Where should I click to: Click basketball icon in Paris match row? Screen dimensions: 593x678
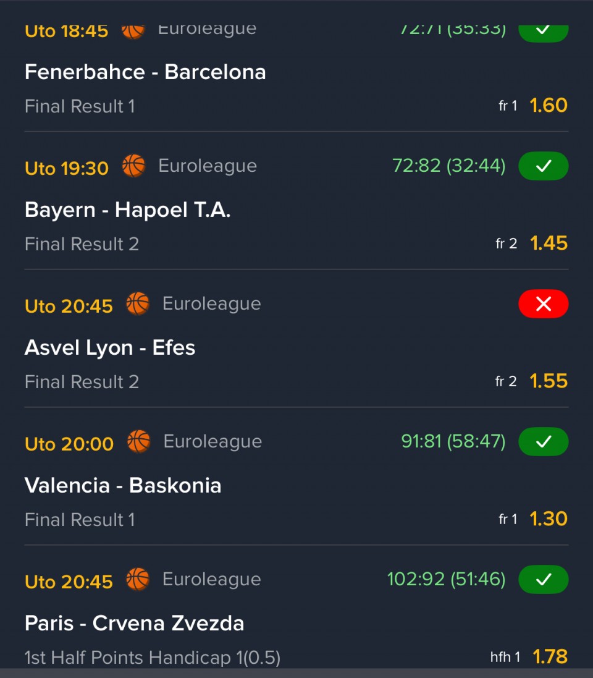click(138, 580)
